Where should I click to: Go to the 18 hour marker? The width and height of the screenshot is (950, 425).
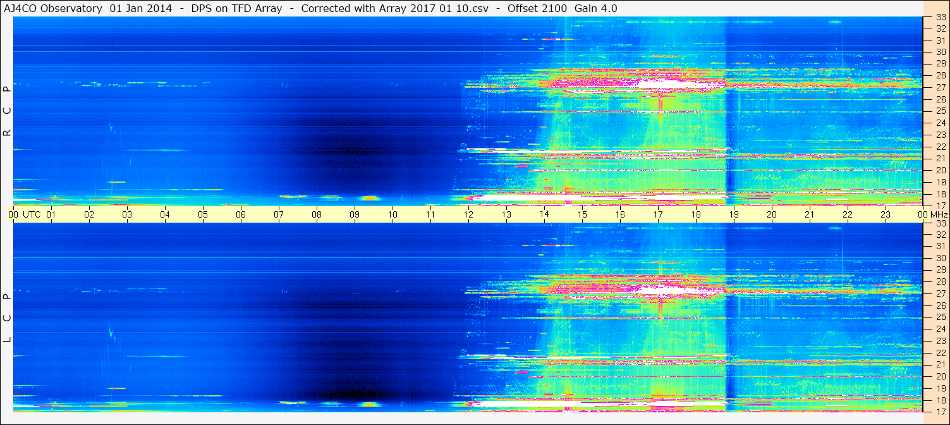[696, 214]
